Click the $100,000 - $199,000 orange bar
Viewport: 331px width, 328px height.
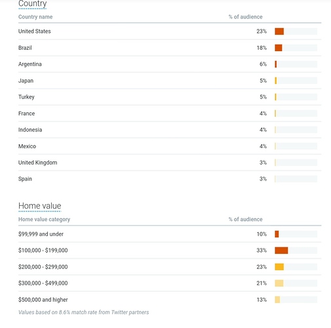coord(281,251)
